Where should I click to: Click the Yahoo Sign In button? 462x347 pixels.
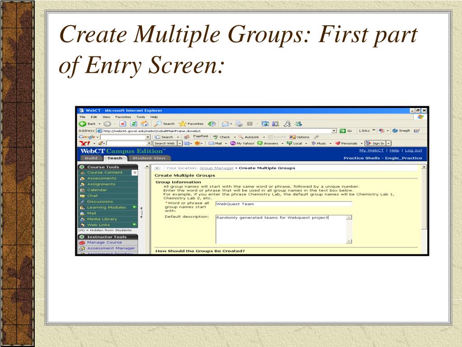click(x=375, y=143)
